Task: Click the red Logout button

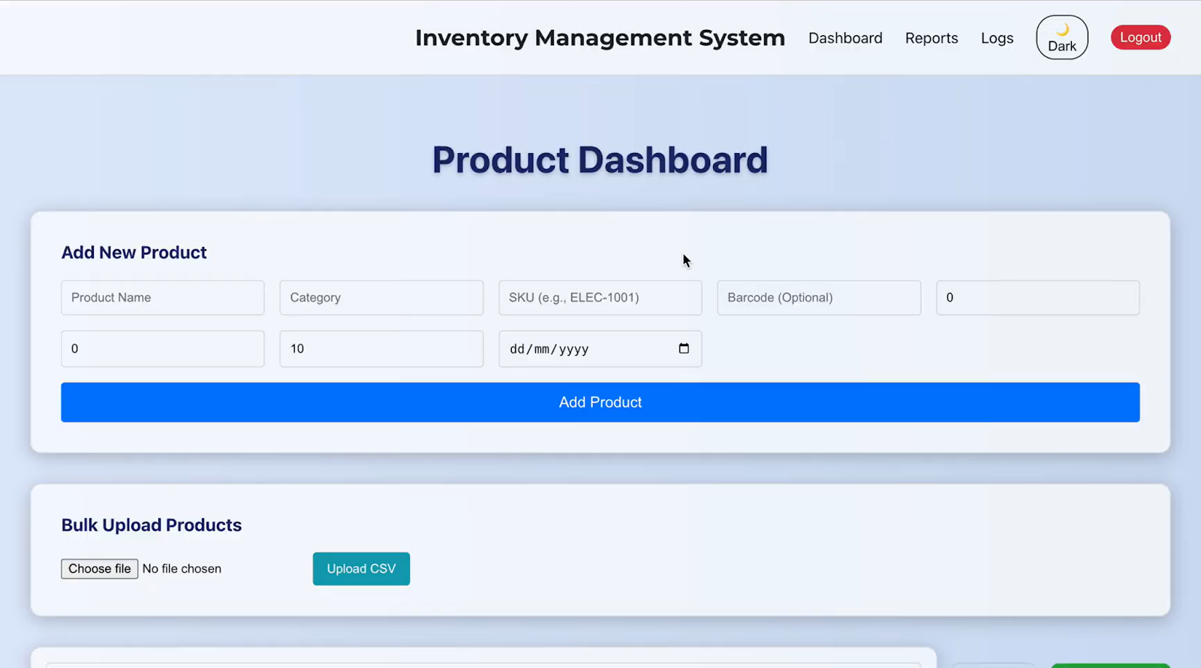Action: point(1139,38)
